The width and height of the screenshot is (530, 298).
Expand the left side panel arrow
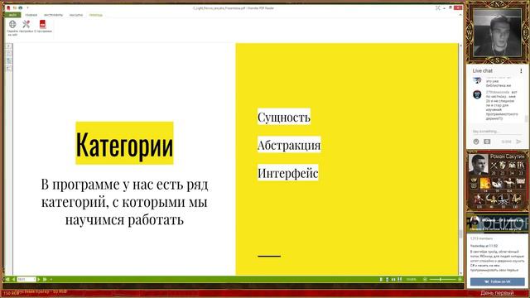pos(9,46)
